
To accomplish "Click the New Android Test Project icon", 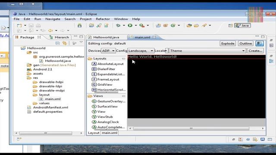I will (x=99, y=25).
